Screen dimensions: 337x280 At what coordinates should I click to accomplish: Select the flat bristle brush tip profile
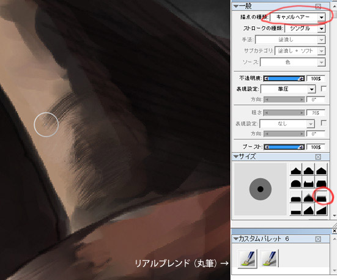(322, 197)
